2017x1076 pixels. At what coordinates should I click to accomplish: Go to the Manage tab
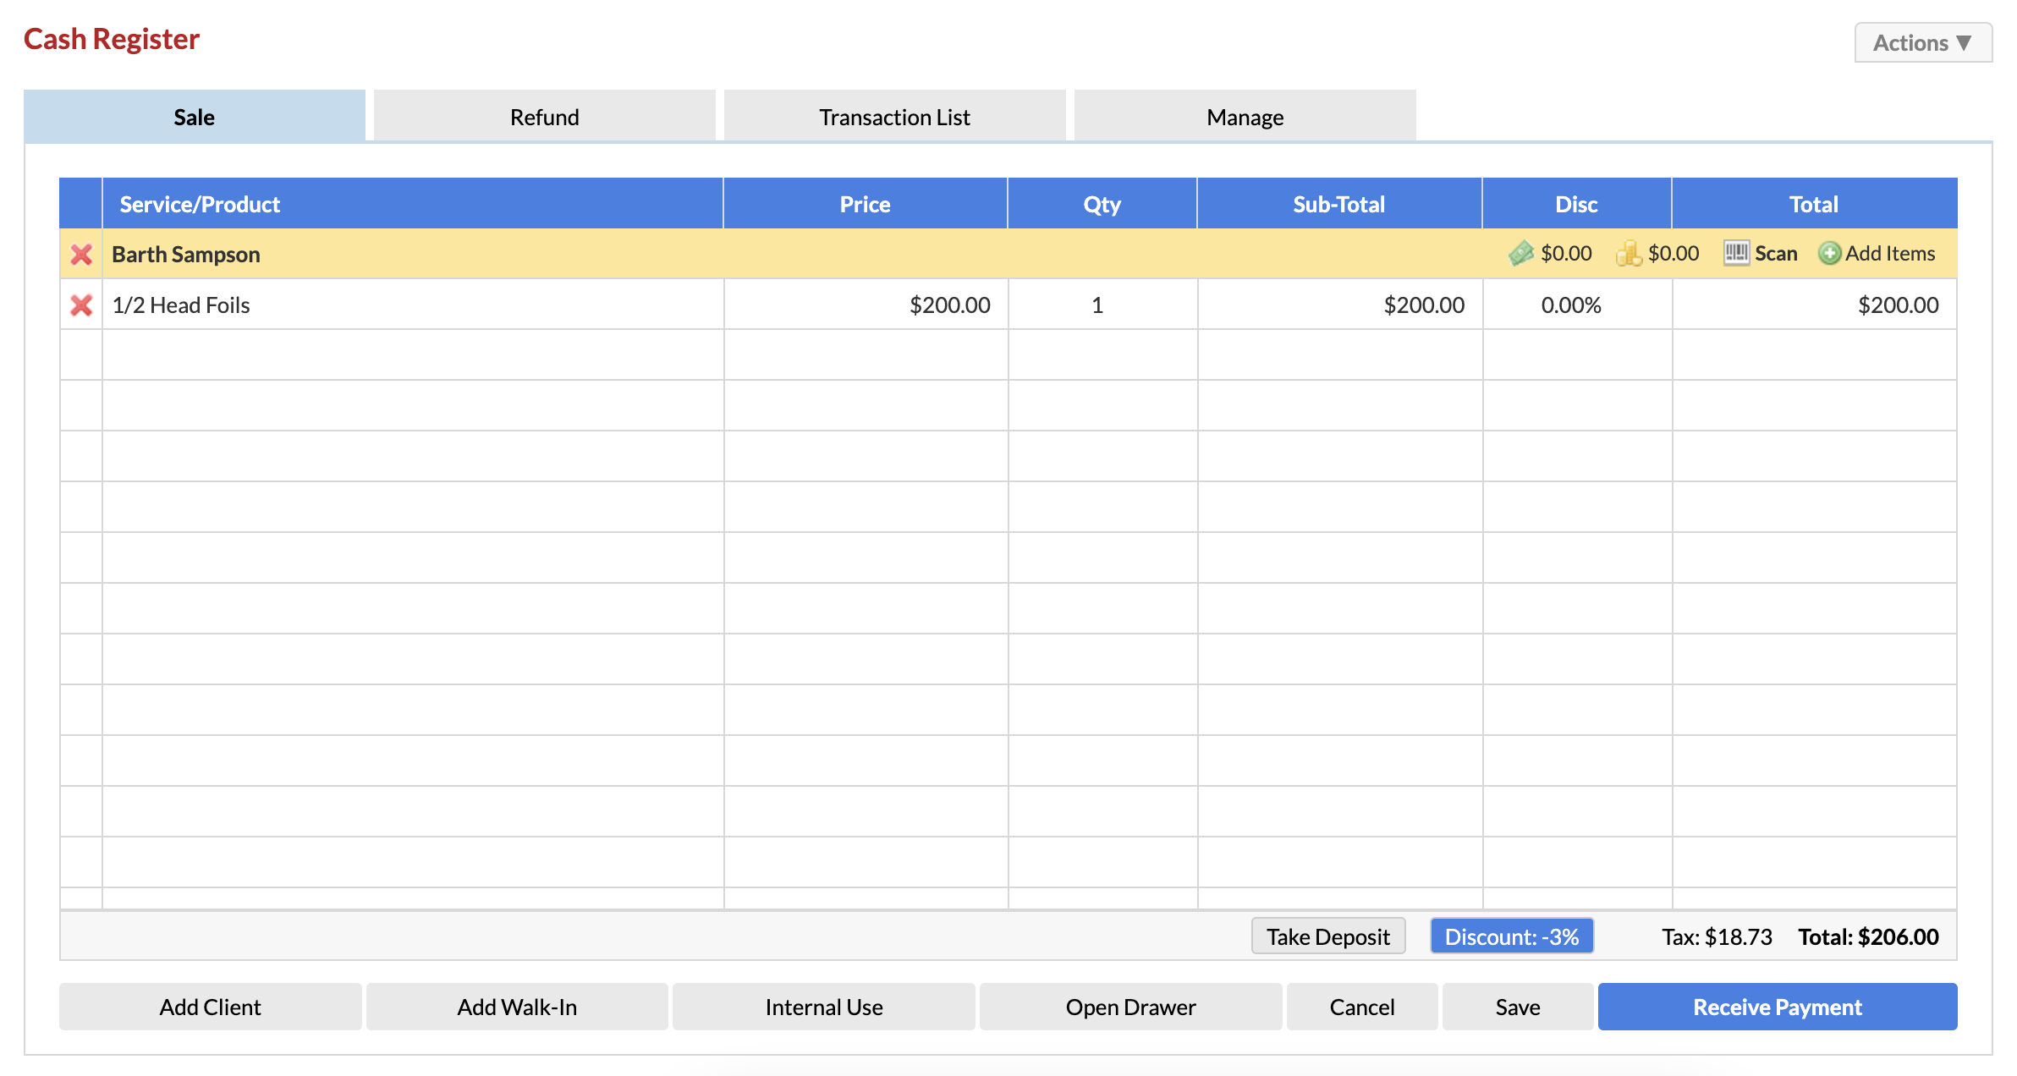click(1245, 117)
